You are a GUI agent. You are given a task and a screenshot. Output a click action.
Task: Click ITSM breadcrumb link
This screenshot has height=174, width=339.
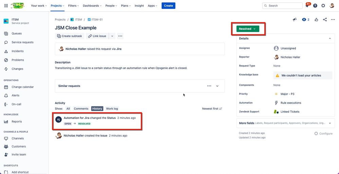(76, 20)
